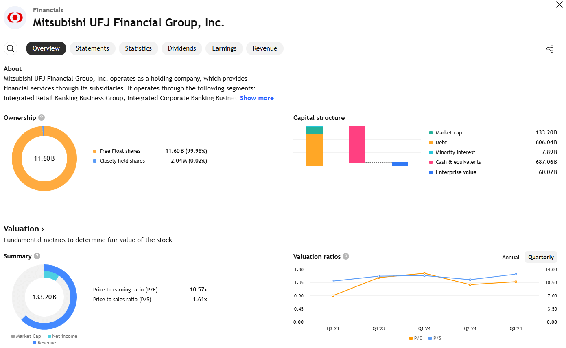Click the Minority interest value 7.89B
The image size is (566, 348).
tap(549, 152)
